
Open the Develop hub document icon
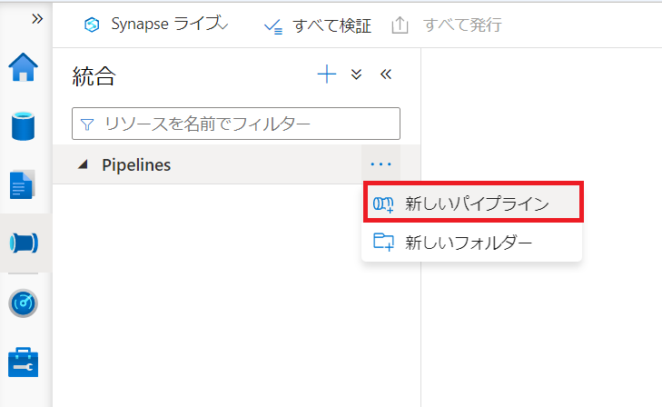(x=24, y=184)
